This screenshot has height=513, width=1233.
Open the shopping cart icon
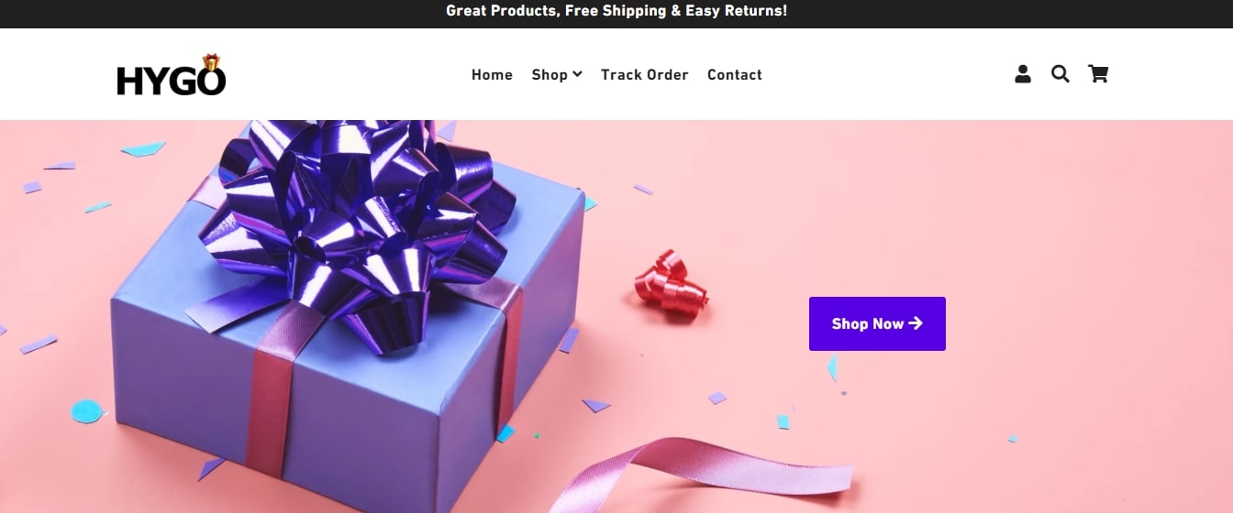(1098, 74)
